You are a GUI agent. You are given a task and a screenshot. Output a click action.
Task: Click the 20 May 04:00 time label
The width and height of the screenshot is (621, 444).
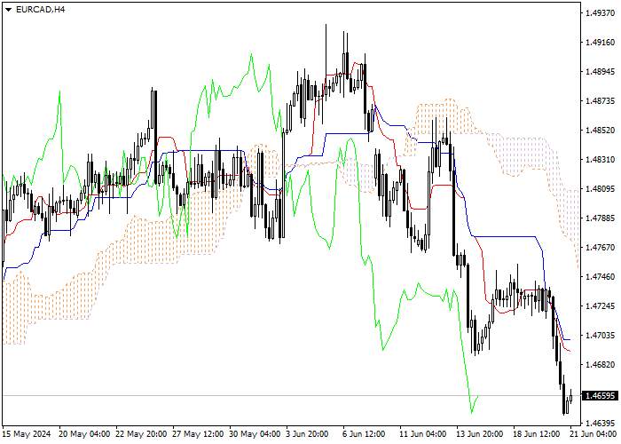click(84, 434)
